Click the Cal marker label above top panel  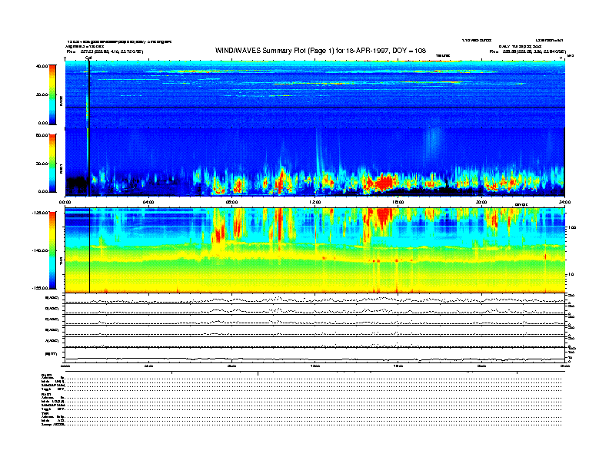pyautogui.click(x=88, y=58)
